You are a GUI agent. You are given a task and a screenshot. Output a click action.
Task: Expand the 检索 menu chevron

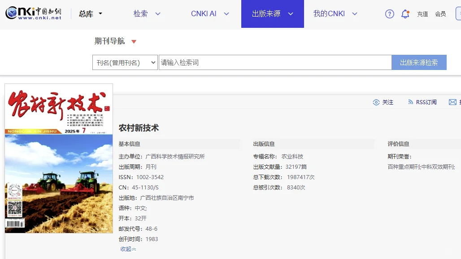(x=158, y=14)
